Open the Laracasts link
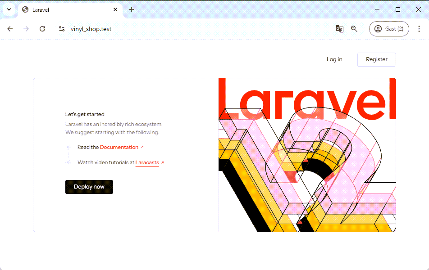This screenshot has height=270, width=429. (x=147, y=162)
